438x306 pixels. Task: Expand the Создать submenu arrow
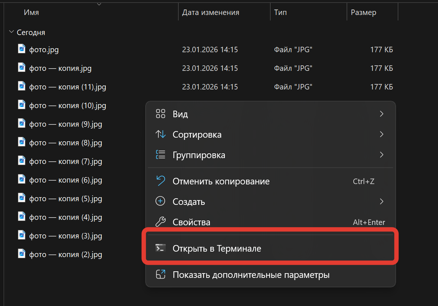[x=381, y=202]
